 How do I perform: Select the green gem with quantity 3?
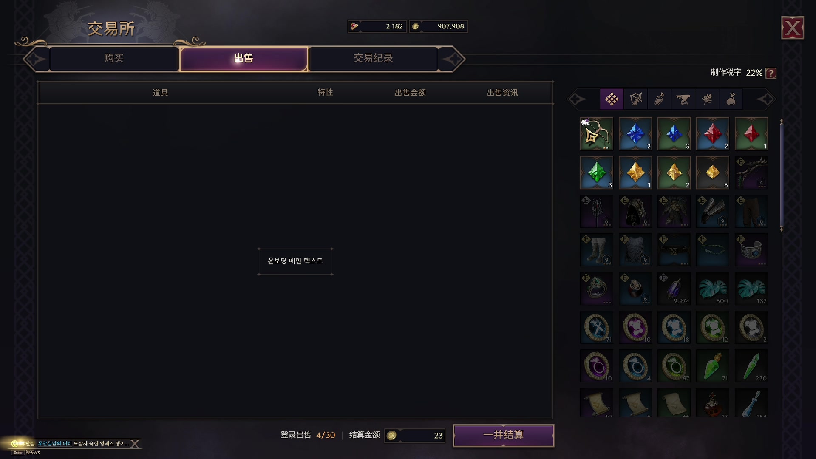597,173
